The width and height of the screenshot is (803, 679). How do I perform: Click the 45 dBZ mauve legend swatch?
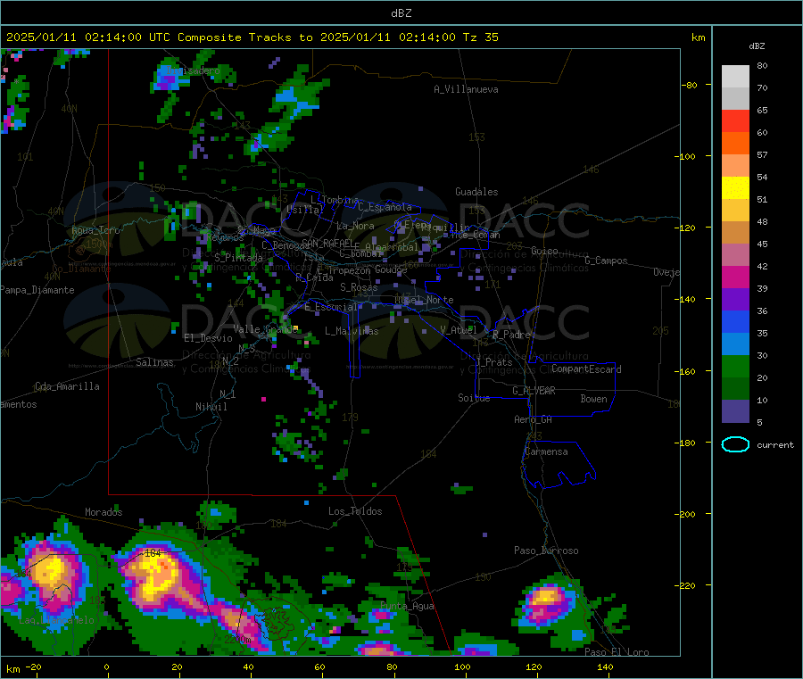[735, 255]
